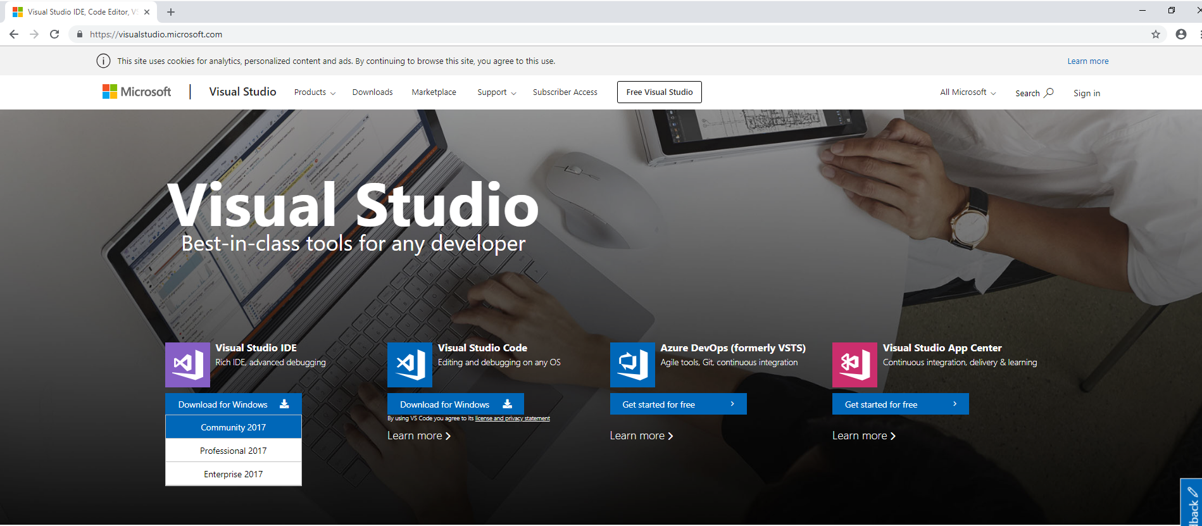Image resolution: width=1202 pixels, height=526 pixels.
Task: Open Learn more under Visual Studio Code
Action: tap(419, 435)
